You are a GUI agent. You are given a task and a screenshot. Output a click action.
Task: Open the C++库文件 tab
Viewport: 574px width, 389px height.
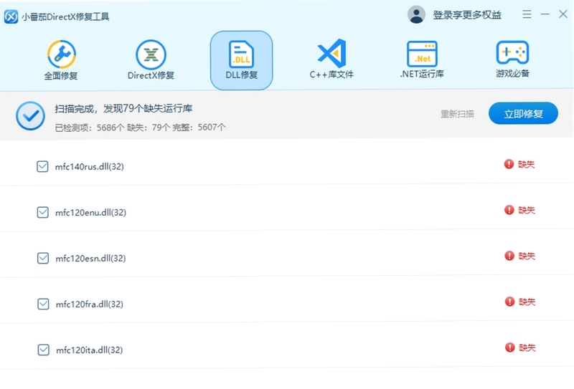pyautogui.click(x=331, y=59)
